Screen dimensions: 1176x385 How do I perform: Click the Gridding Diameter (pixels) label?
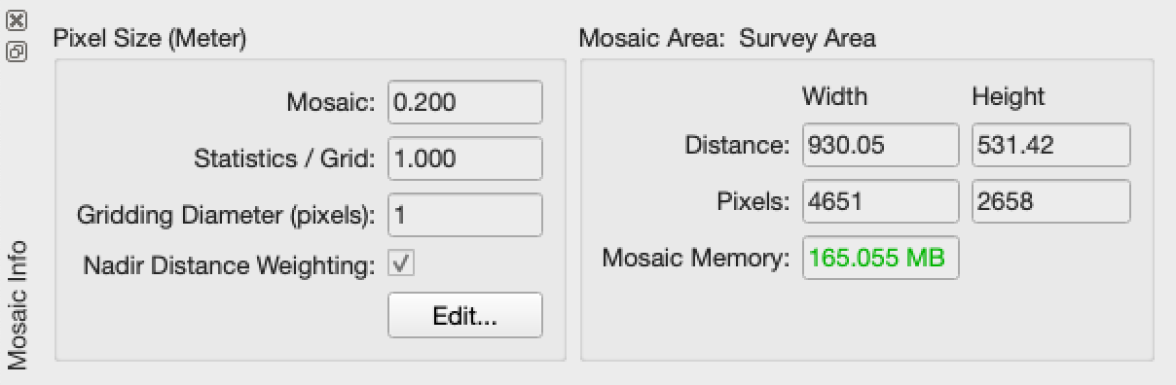[226, 216]
